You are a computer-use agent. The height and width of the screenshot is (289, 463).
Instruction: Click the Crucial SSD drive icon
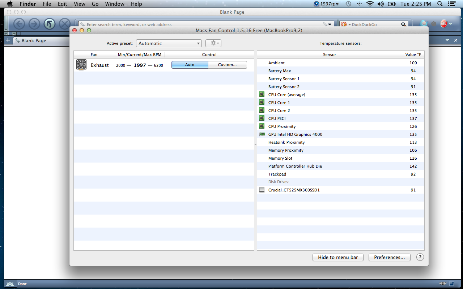pyautogui.click(x=262, y=190)
